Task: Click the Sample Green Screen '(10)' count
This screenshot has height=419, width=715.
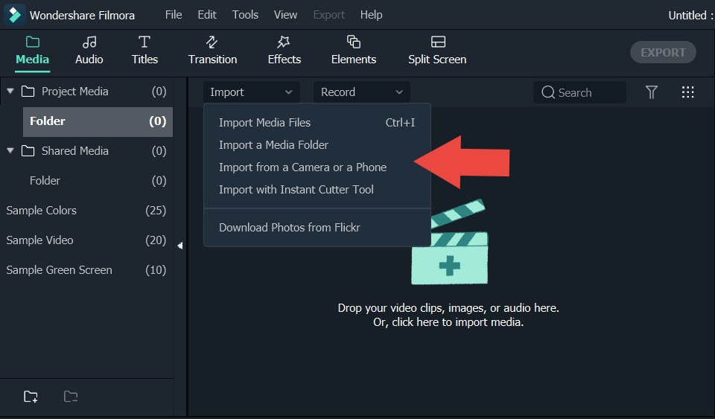Action: point(156,269)
